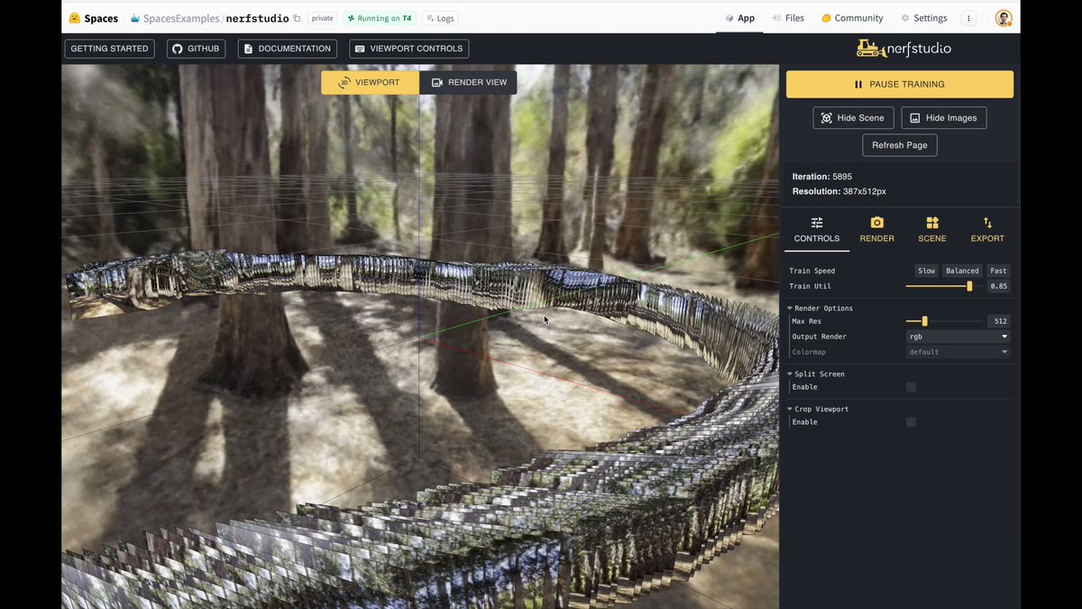The width and height of the screenshot is (1082, 609).
Task: Open the GitHub link button
Action: pyautogui.click(x=196, y=49)
